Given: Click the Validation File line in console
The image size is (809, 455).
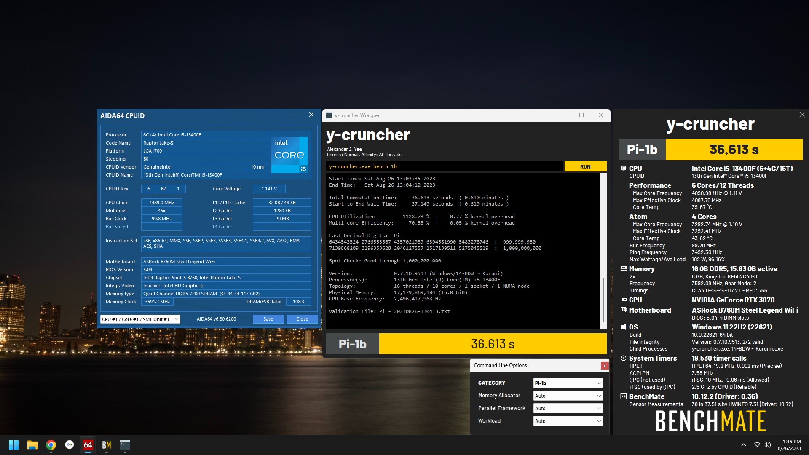Looking at the screenshot, I should 389,311.
